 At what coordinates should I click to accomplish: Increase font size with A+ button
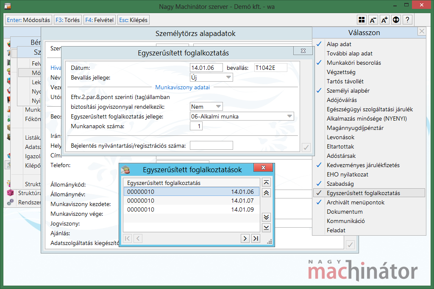(384, 20)
